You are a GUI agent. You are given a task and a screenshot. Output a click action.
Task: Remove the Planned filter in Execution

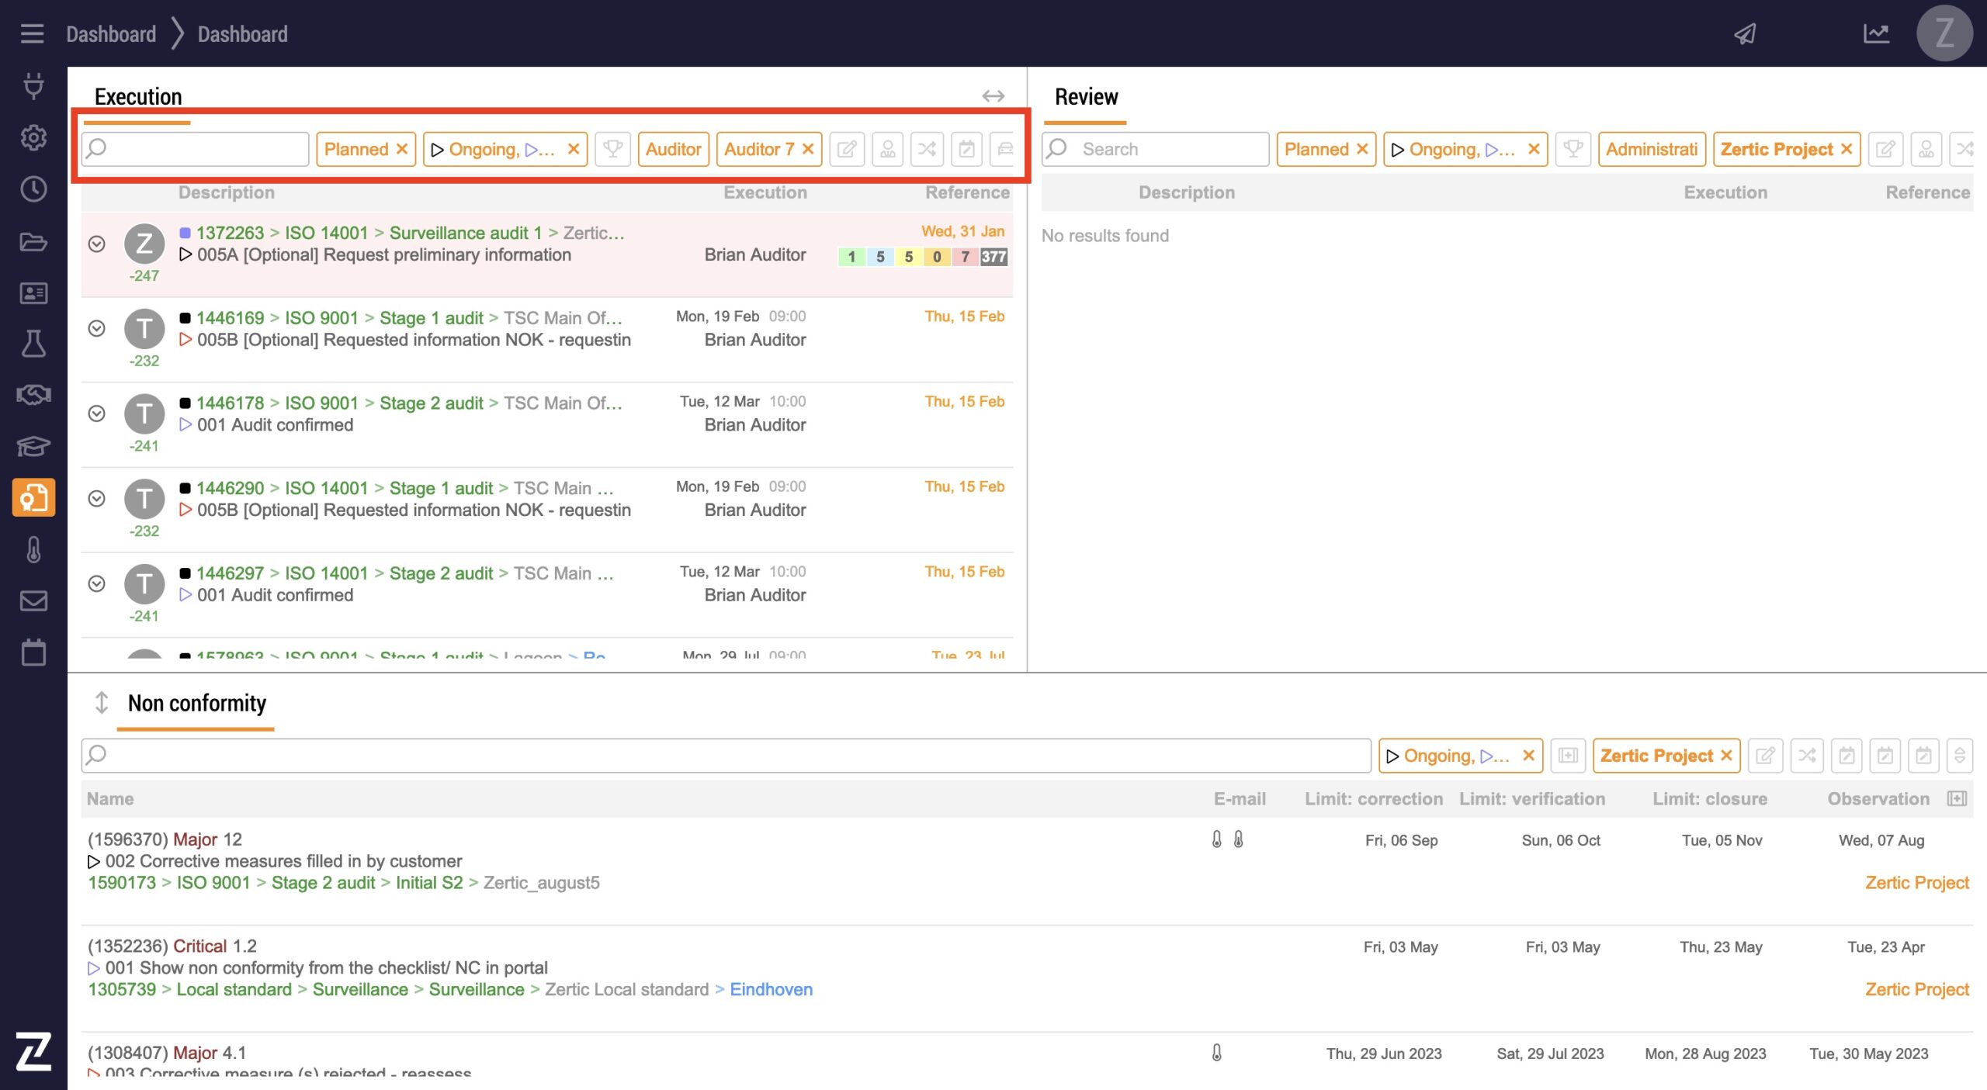(402, 149)
